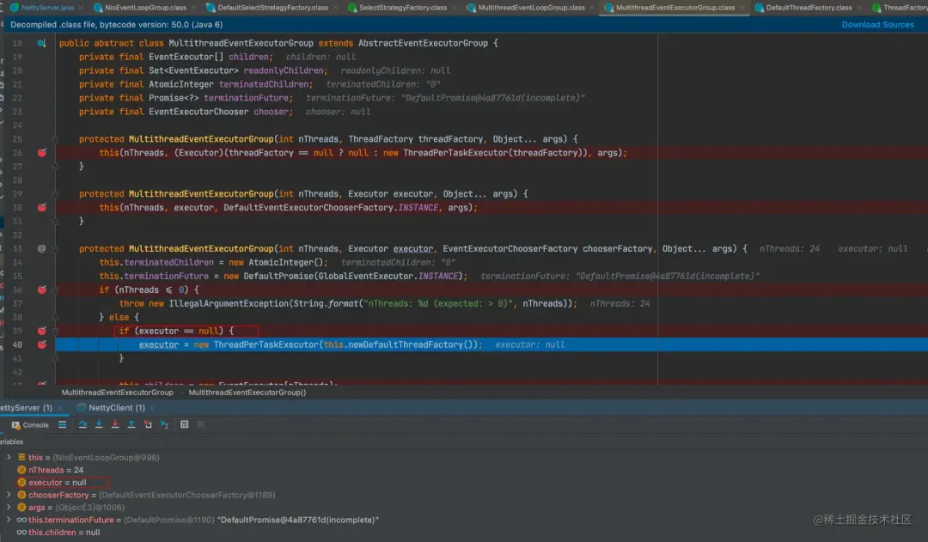
Task: Close the MultithreadEventLoopGroup.class tab
Action: [x=592, y=8]
